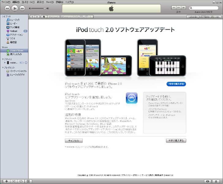
Task: Eject the connected device
Action: pos(26,63)
